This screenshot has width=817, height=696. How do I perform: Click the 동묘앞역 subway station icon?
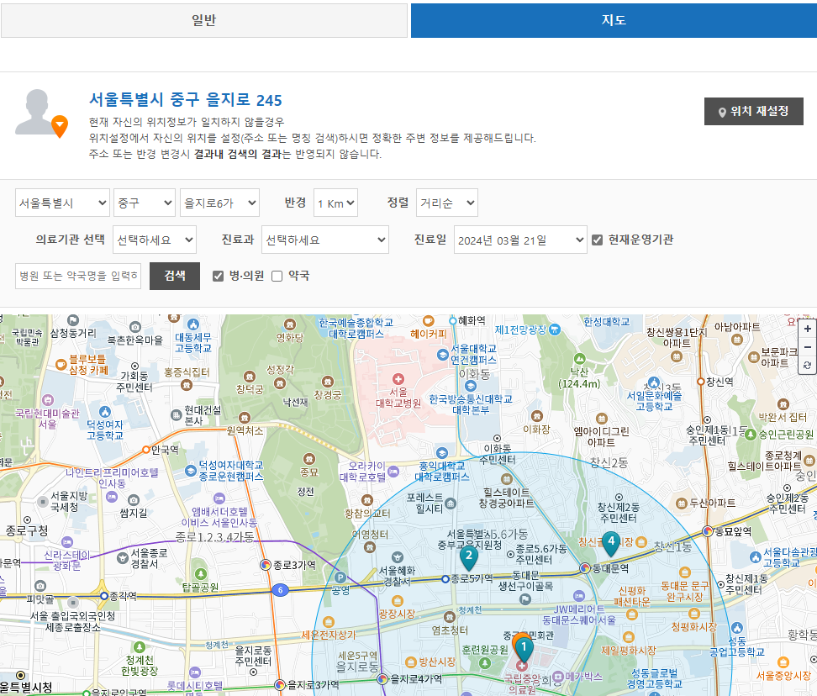[708, 531]
